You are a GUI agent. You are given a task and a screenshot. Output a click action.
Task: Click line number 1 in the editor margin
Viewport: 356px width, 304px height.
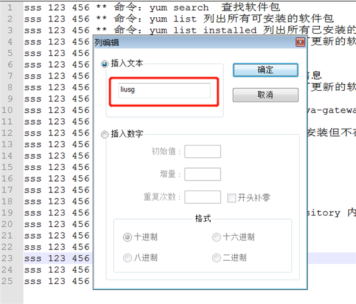tap(10, 8)
